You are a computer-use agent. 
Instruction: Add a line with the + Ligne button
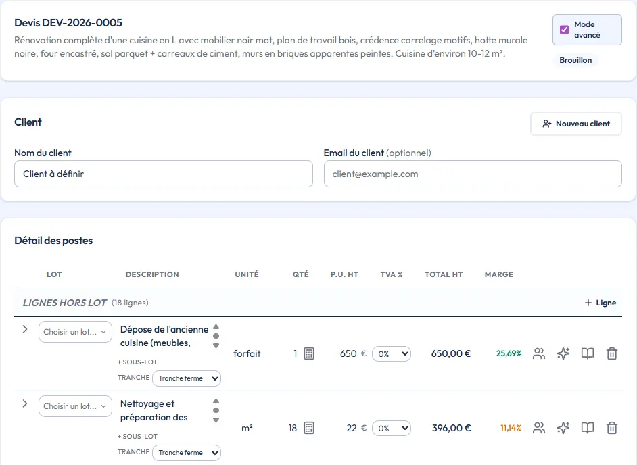(x=600, y=303)
